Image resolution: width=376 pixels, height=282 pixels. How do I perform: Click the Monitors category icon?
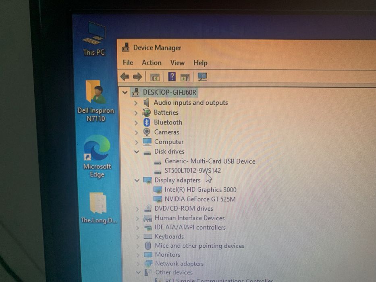[148, 255]
